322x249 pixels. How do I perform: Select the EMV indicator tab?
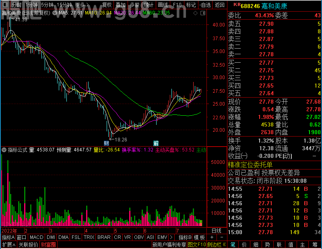162,237
